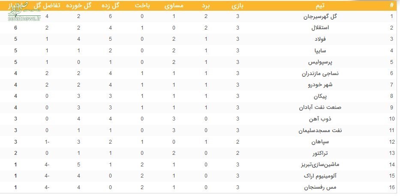Click the گل خورده column header
This screenshot has width=400, height=196.
[x=78, y=6]
